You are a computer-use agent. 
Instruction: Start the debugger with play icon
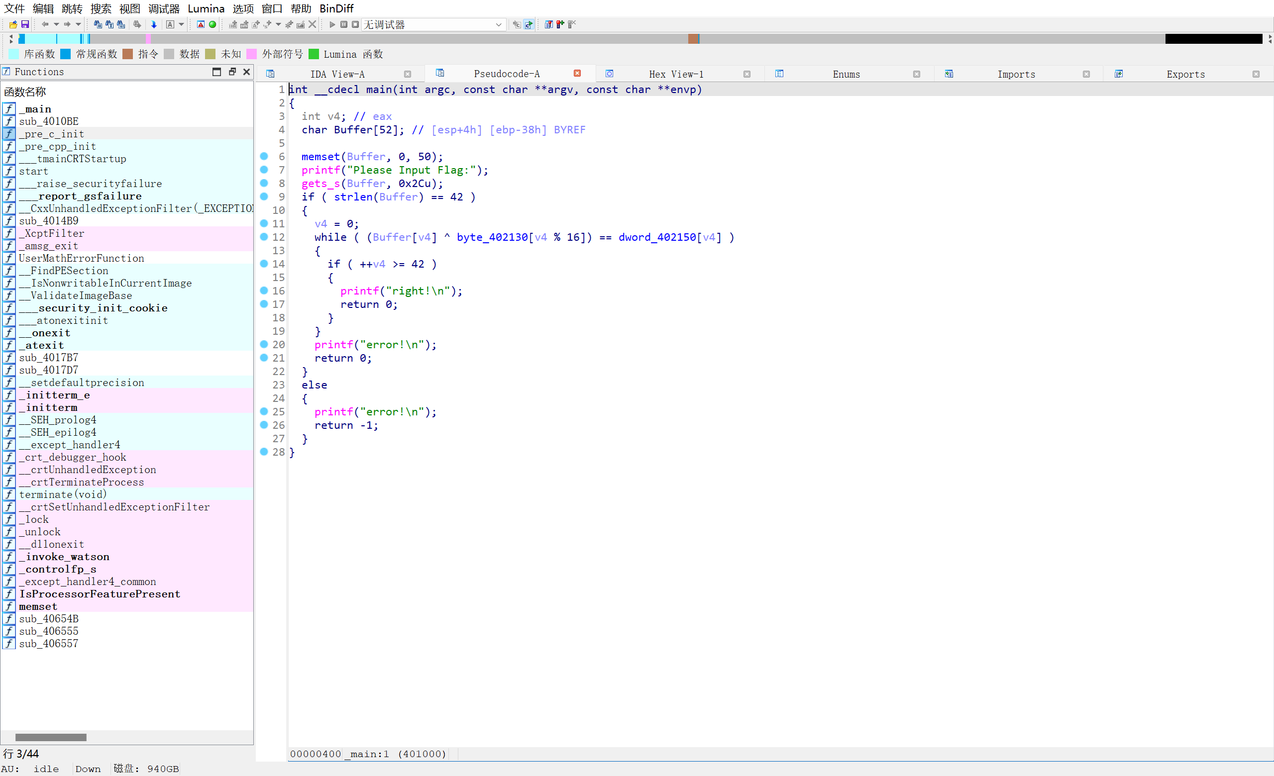[332, 24]
